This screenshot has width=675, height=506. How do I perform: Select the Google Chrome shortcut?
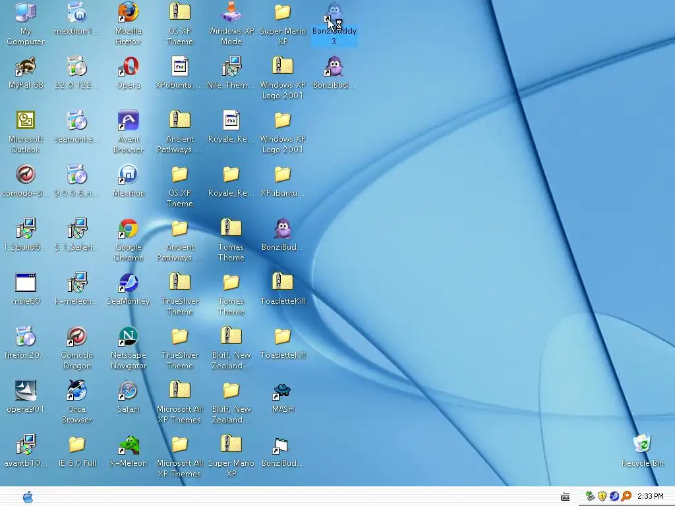point(129,228)
